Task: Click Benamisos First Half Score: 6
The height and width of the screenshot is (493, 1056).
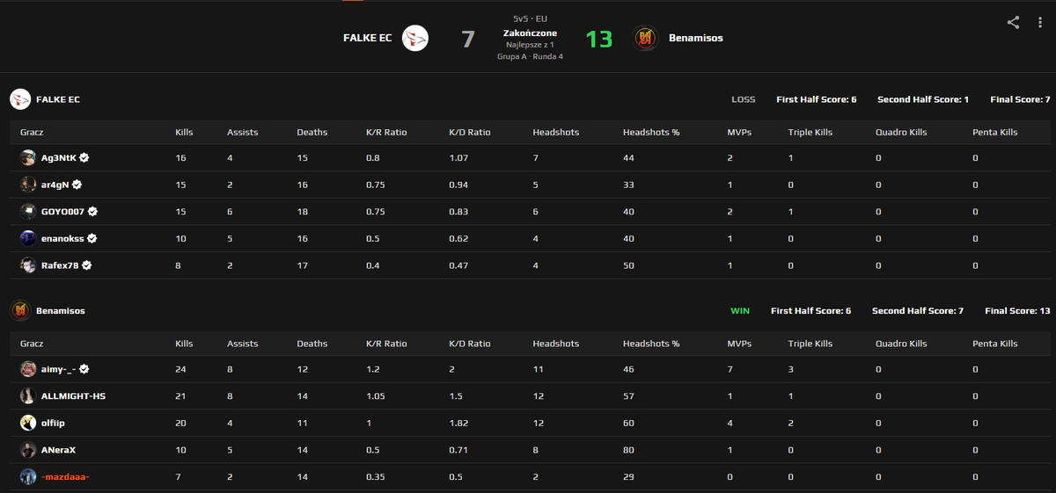Action: point(810,310)
